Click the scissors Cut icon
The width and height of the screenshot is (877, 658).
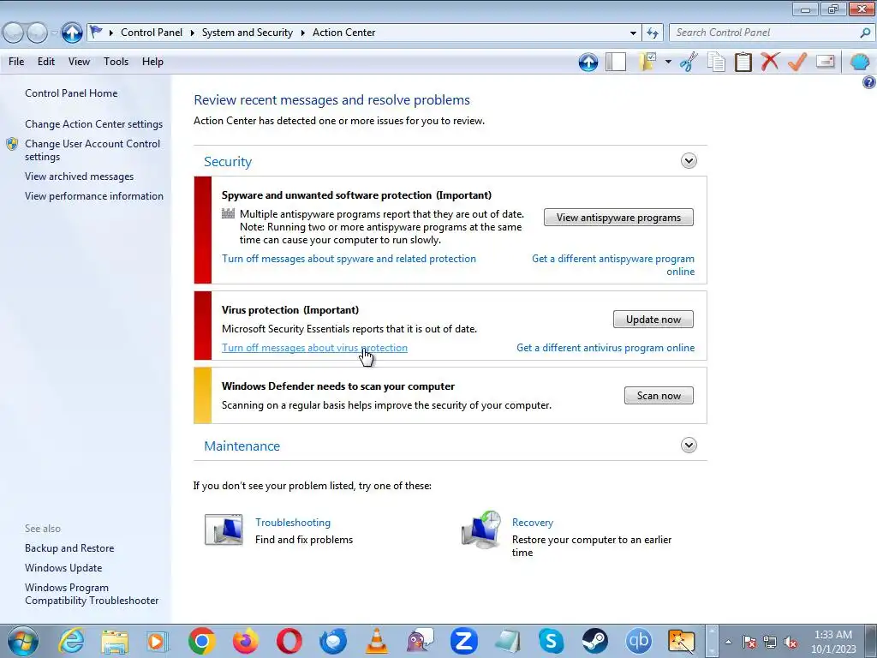coord(689,62)
